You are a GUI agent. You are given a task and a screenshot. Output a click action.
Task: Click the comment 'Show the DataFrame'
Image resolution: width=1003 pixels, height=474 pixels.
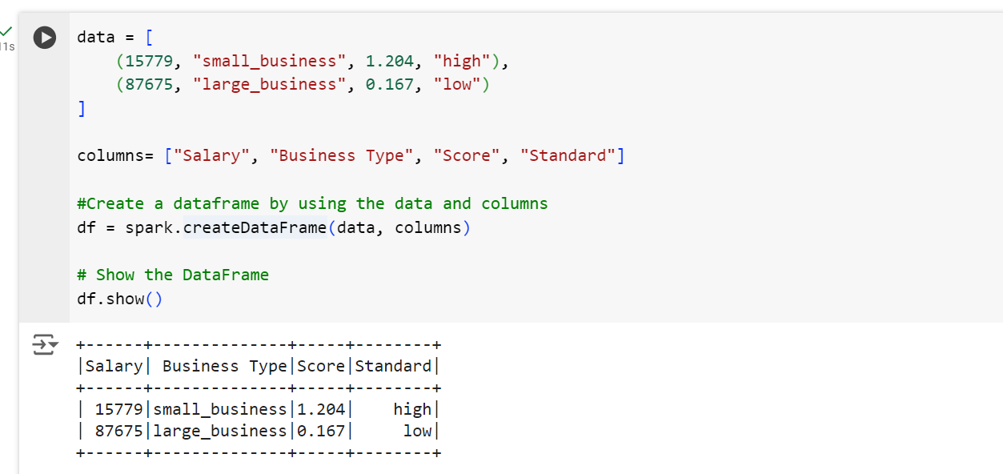pyautogui.click(x=173, y=275)
